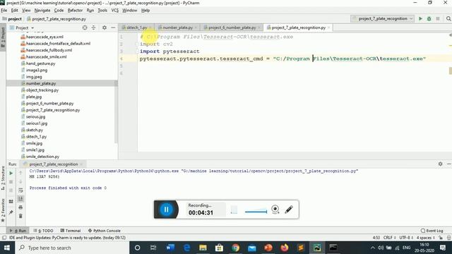Screen dimensions: 452x254
Task: Switch to the project_6_number_plate.py editor tab
Action: [x=232, y=28]
